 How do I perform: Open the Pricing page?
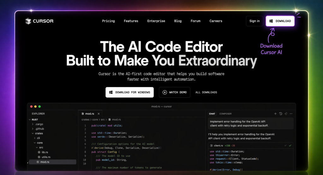(x=109, y=21)
